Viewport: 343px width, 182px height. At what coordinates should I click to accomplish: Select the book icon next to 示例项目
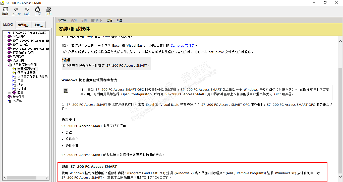point(10,57)
